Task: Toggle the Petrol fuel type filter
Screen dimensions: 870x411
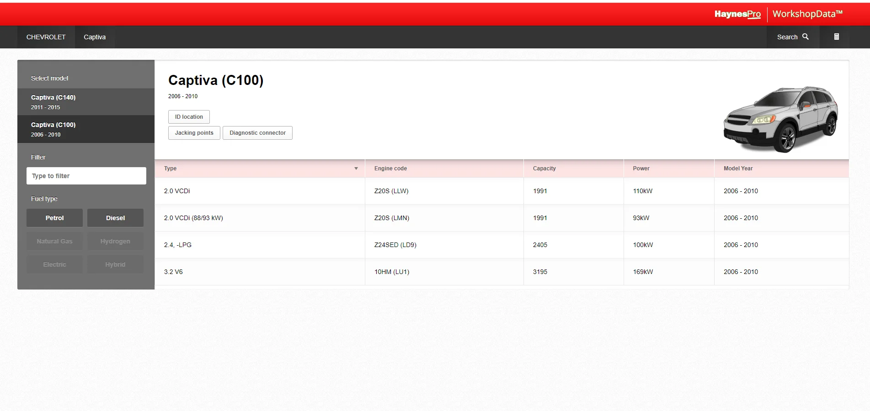Action: pyautogui.click(x=55, y=218)
